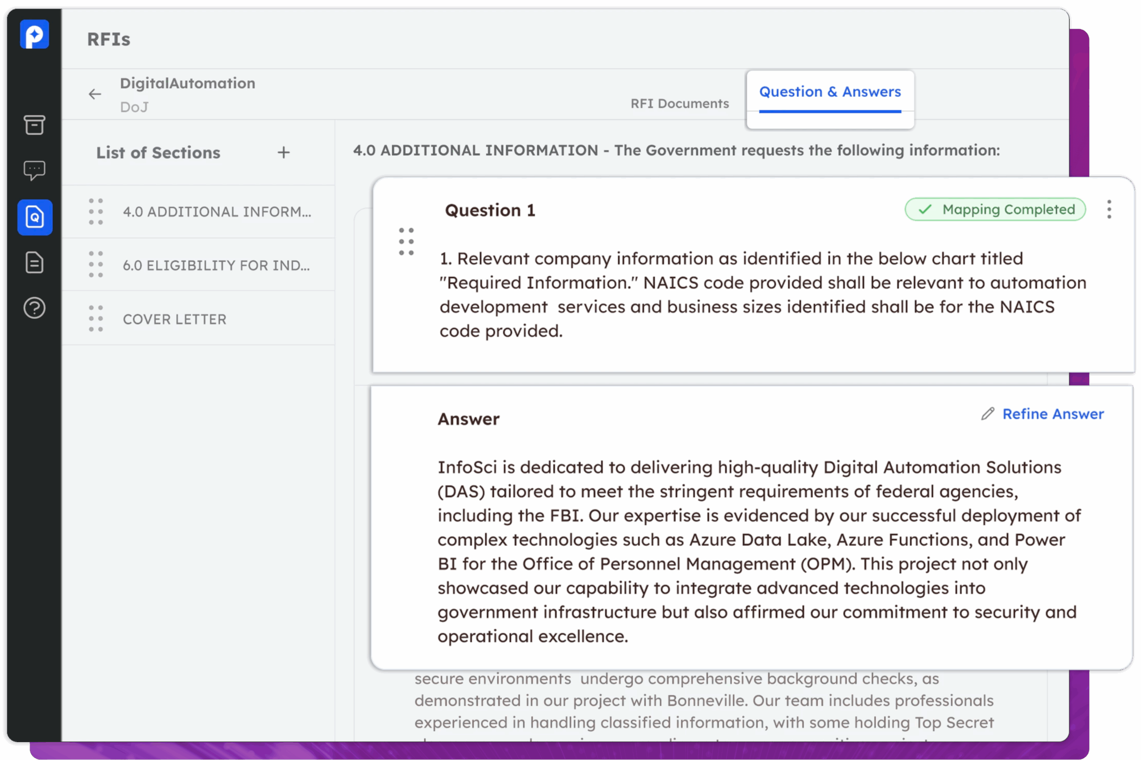Viewport: 1141px width, 760px height.
Task: Click the 4.0 ADDITIONAL INFORMATION section header text
Action: coord(677,150)
